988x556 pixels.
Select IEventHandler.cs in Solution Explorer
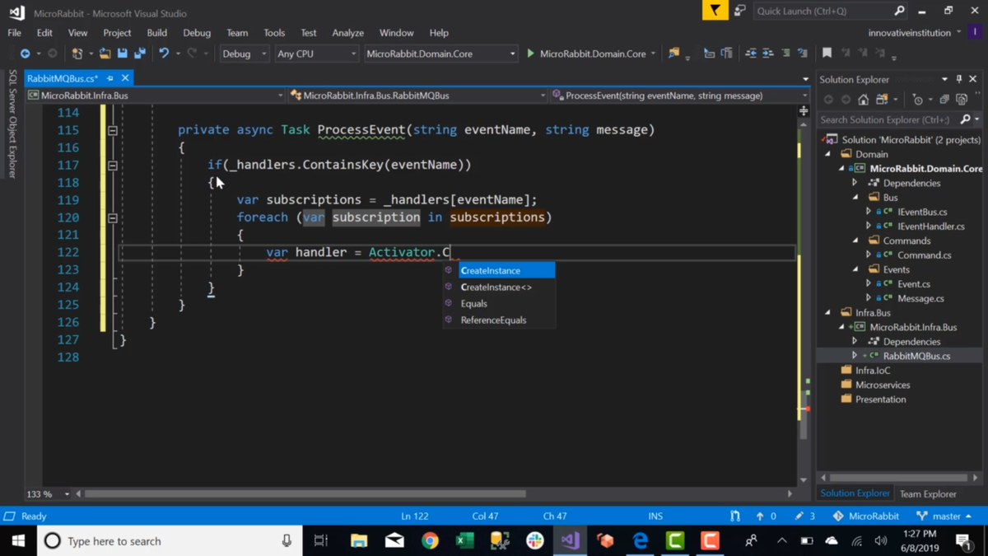[x=931, y=227]
